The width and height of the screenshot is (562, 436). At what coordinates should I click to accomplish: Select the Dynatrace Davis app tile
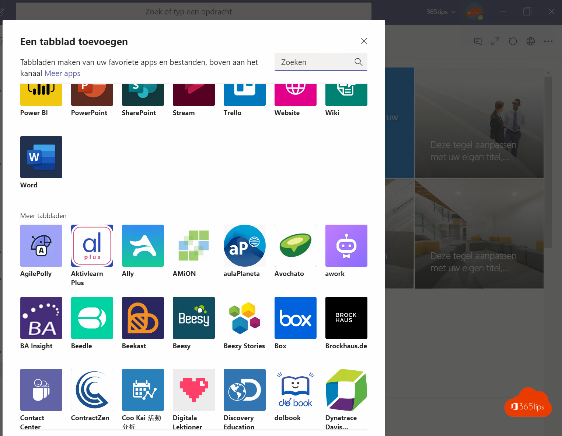346,390
